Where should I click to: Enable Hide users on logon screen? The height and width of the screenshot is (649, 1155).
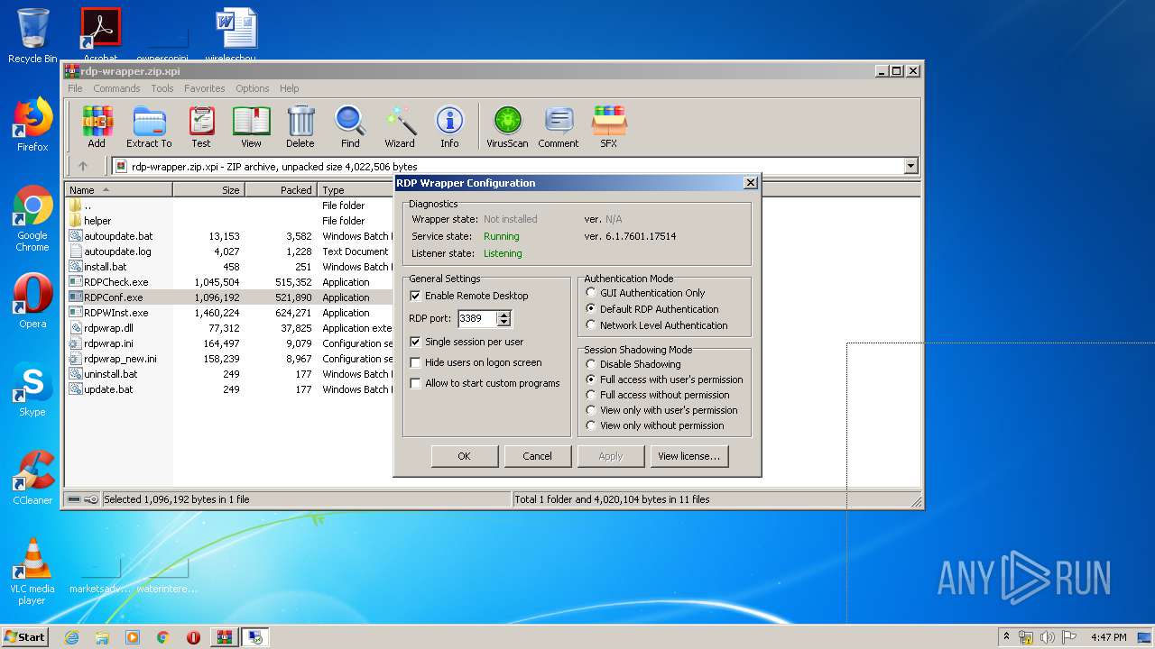click(415, 362)
